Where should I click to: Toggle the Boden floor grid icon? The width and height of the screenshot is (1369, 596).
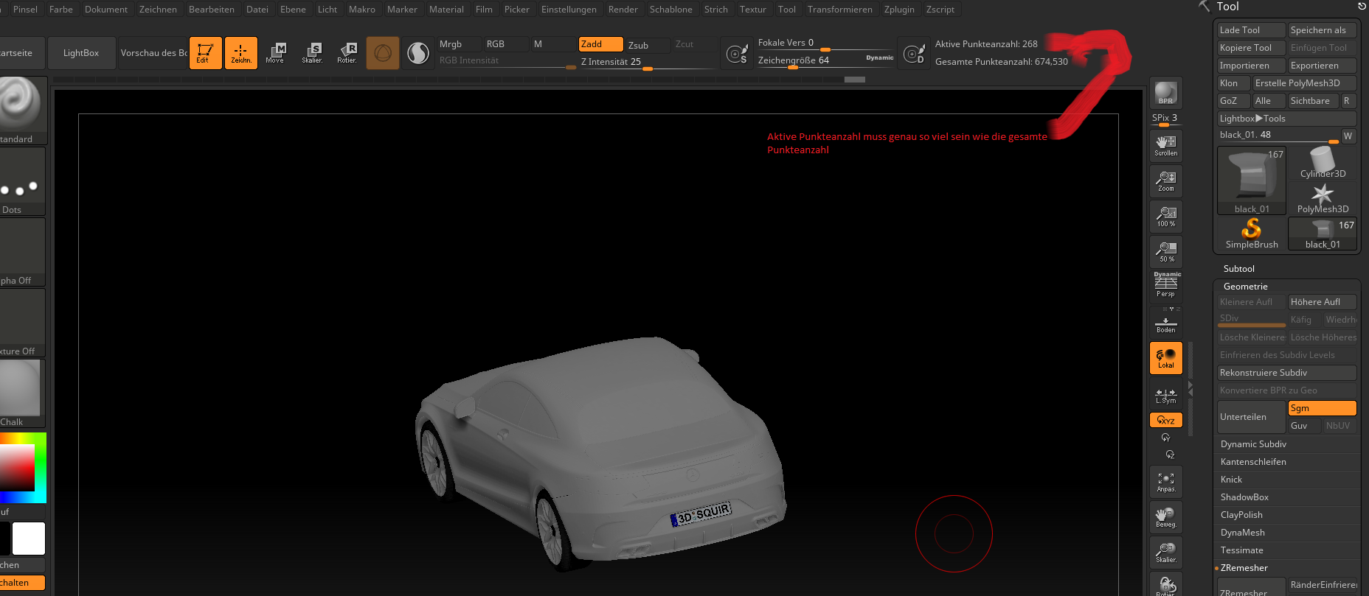click(x=1166, y=323)
